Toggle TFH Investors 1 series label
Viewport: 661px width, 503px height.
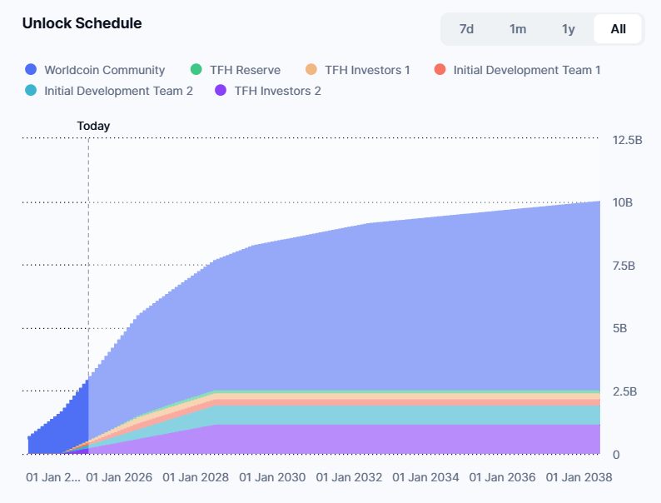pyautogui.click(x=367, y=70)
